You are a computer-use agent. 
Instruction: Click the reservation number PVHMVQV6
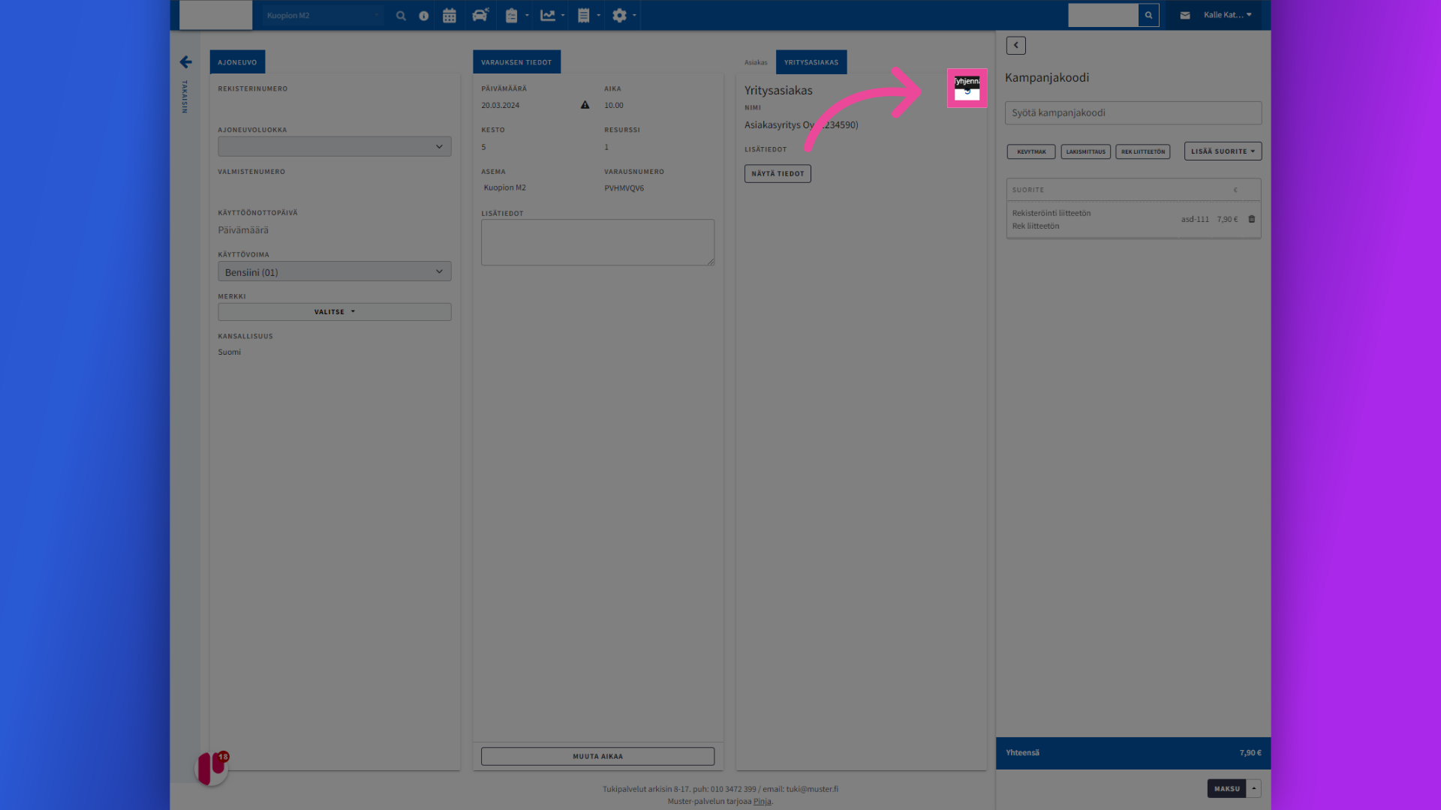624,188
